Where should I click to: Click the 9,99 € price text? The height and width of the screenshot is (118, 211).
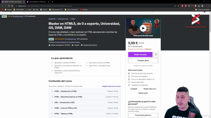click(133, 43)
